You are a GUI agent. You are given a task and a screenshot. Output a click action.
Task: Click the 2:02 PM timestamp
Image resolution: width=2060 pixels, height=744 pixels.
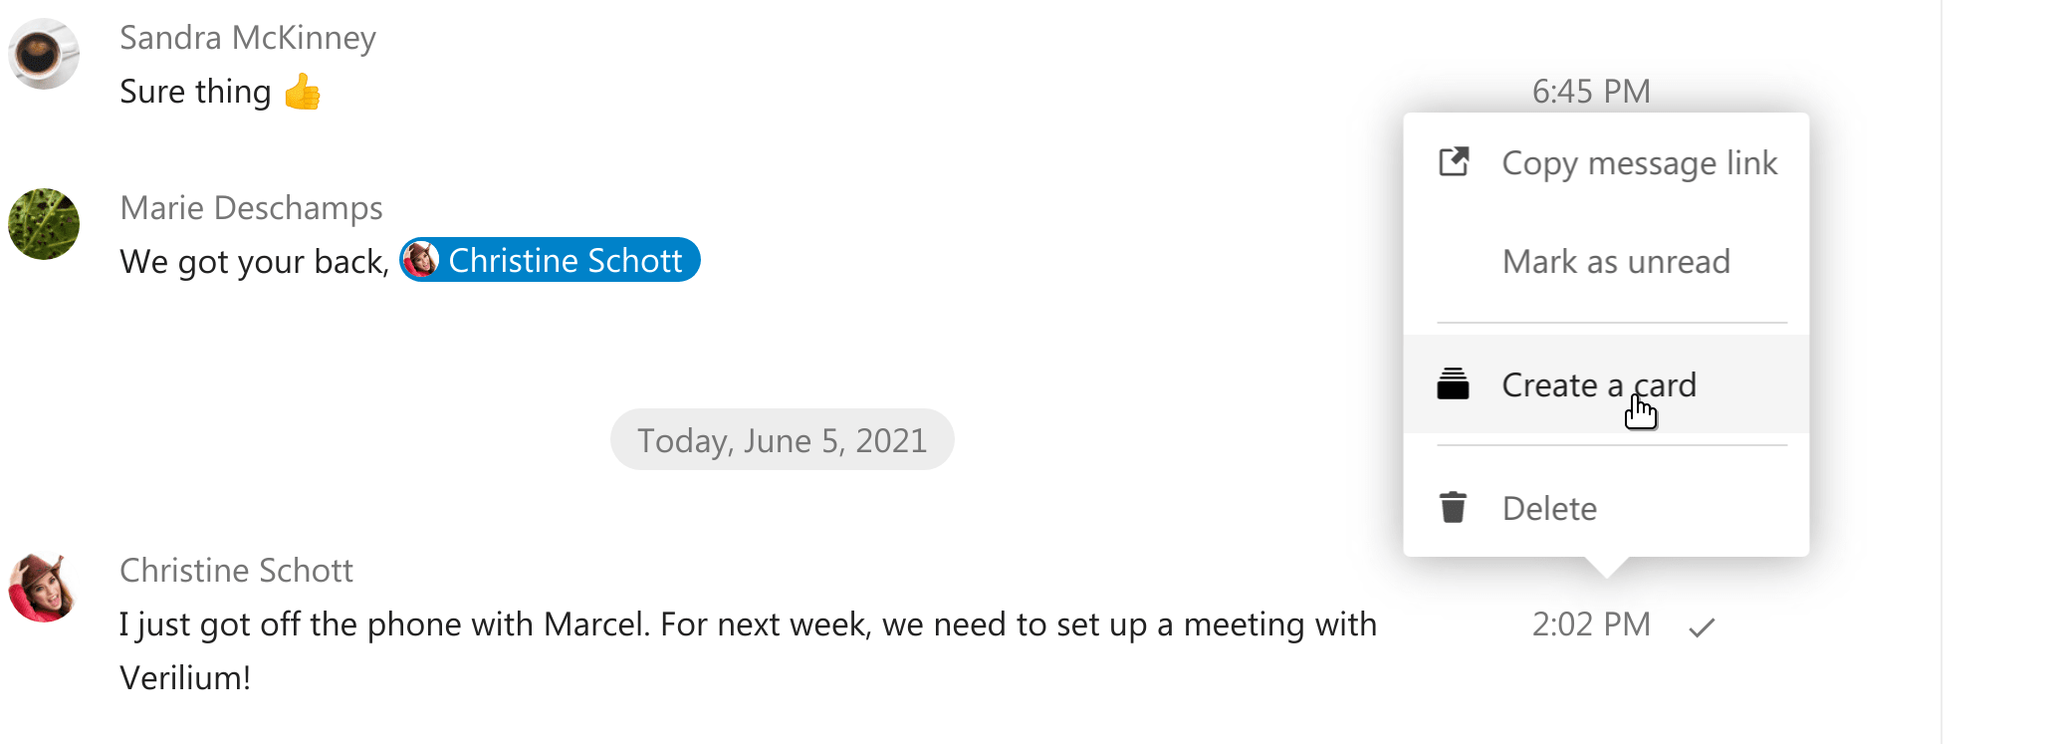pos(1590,624)
